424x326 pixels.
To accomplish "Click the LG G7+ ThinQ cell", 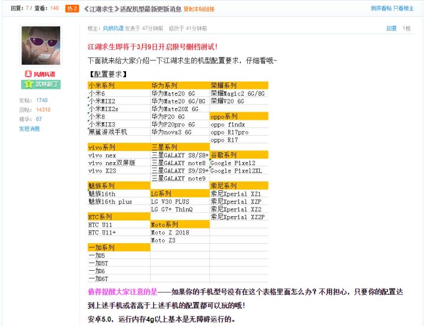I will pyautogui.click(x=180, y=209).
